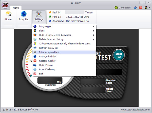This screenshot has width=152, height=113.
Task: Toggle X-Proxy run automatically when Windows starts
Action: click(64, 43)
